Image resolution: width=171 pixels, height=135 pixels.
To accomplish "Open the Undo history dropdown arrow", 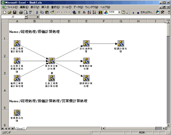I will pyautogui.click(x=62, y=12).
